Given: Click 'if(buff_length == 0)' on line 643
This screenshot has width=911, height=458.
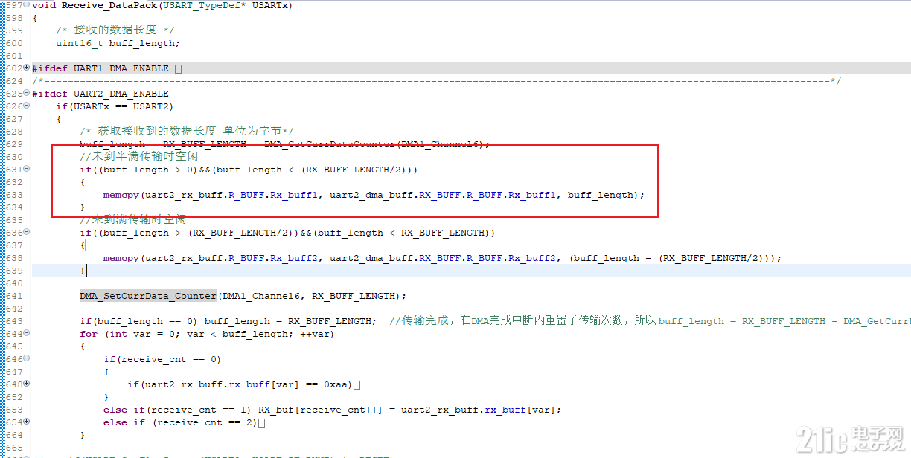Looking at the screenshot, I should click(x=139, y=321).
